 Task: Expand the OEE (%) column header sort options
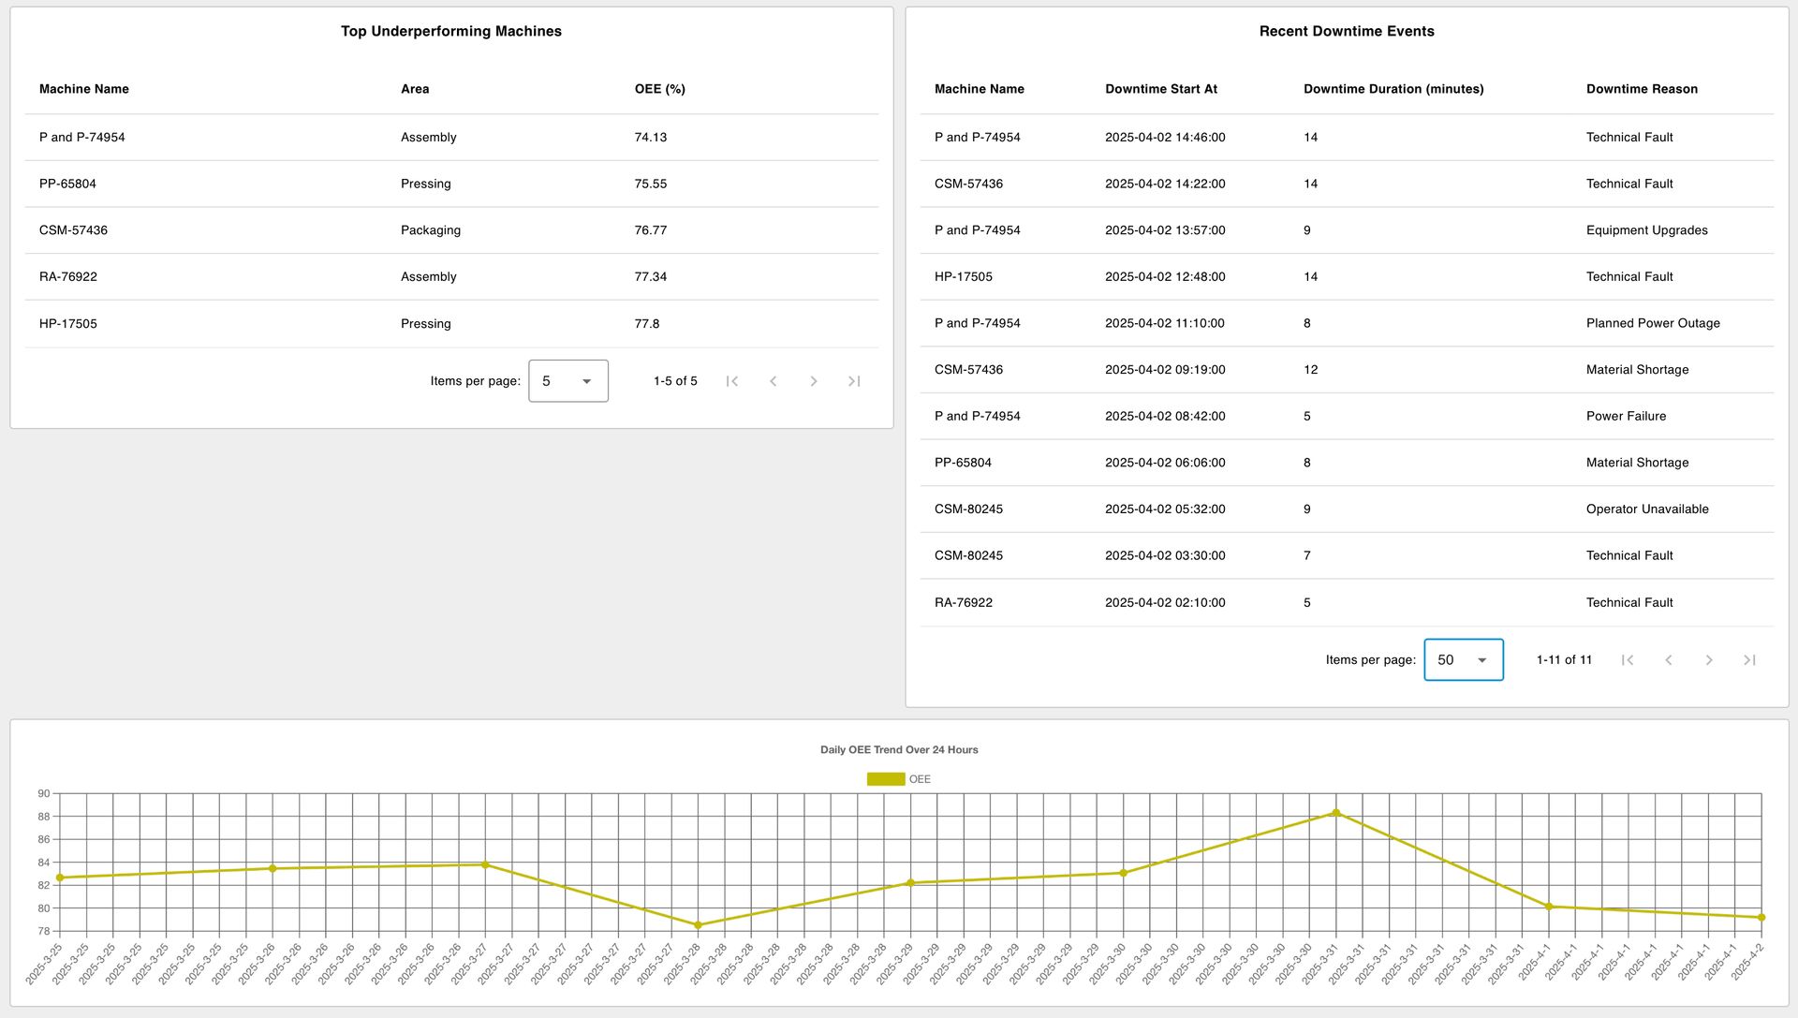click(x=659, y=89)
